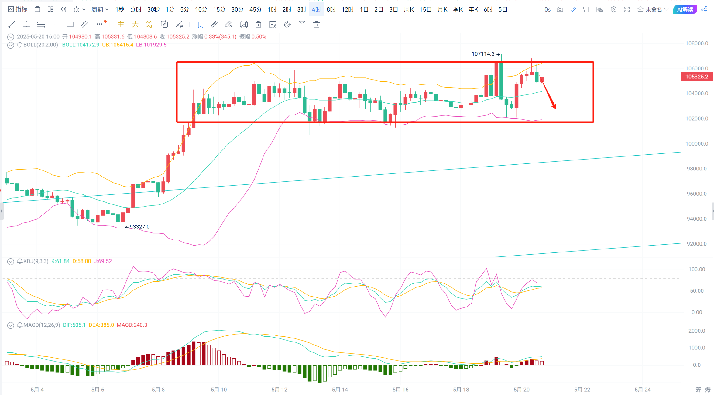Screen dimensions: 714x395
Task: Switch to the 1日 timeframe
Action: click(364, 9)
